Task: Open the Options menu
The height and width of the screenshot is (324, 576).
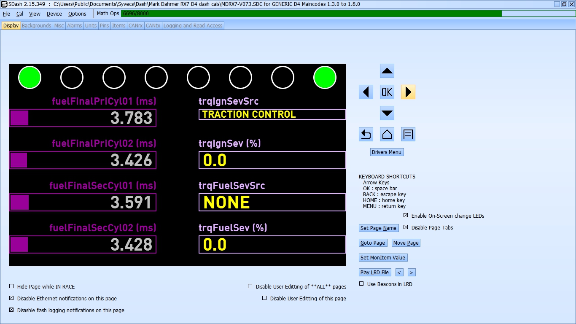Action: pyautogui.click(x=77, y=13)
